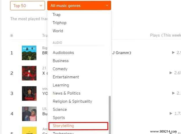The height and width of the screenshot is (134, 181).
Task: Click play icon beside track 2 plays
Action: pyautogui.click(x=171, y=73)
